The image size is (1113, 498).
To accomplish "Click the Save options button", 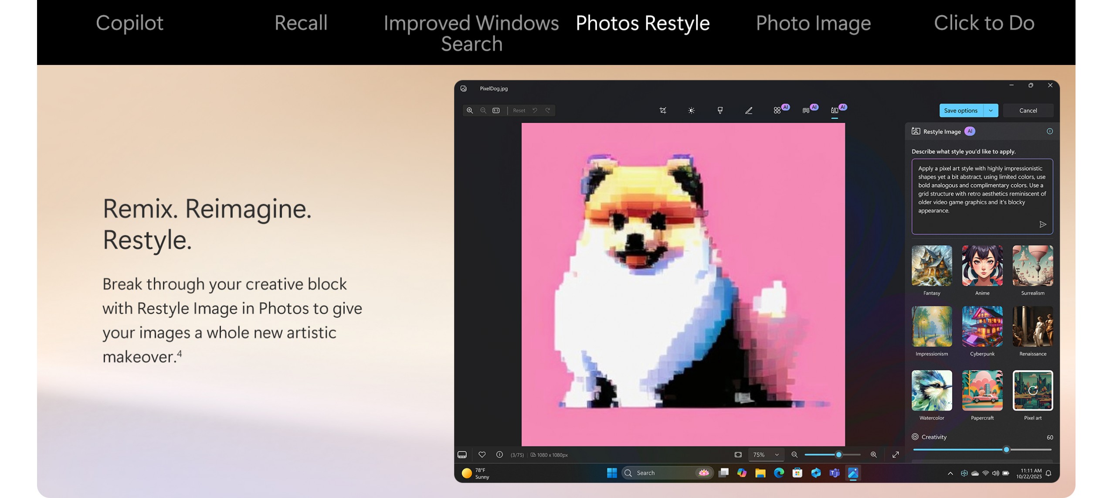I will point(961,110).
